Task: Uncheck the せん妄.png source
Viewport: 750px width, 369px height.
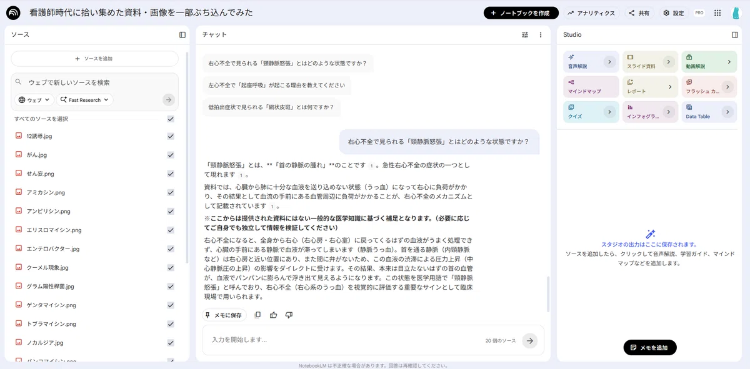Action: [171, 174]
